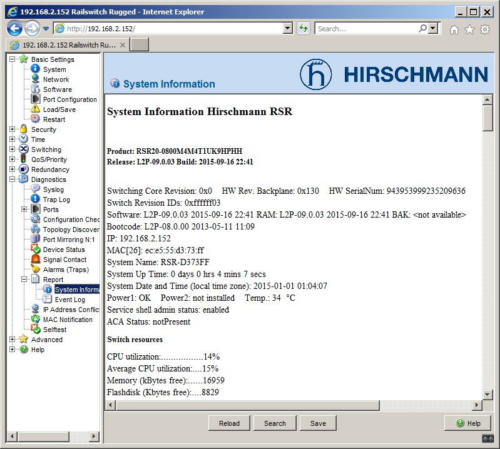Click the vertical scrollbar down arrow
Viewport: 500px width, 449px height.
(x=487, y=395)
